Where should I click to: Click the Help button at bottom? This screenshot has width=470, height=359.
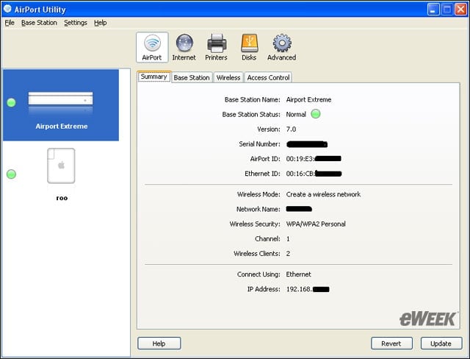(159, 344)
